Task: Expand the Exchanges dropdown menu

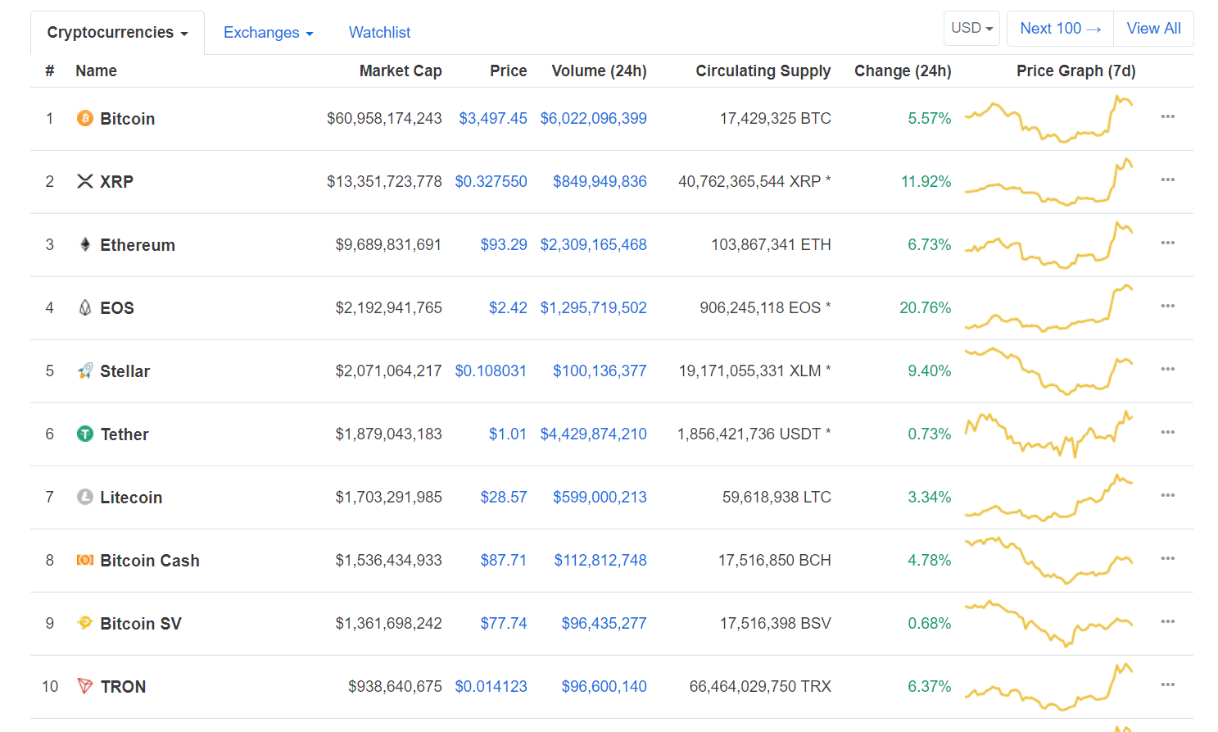Action: click(x=269, y=33)
